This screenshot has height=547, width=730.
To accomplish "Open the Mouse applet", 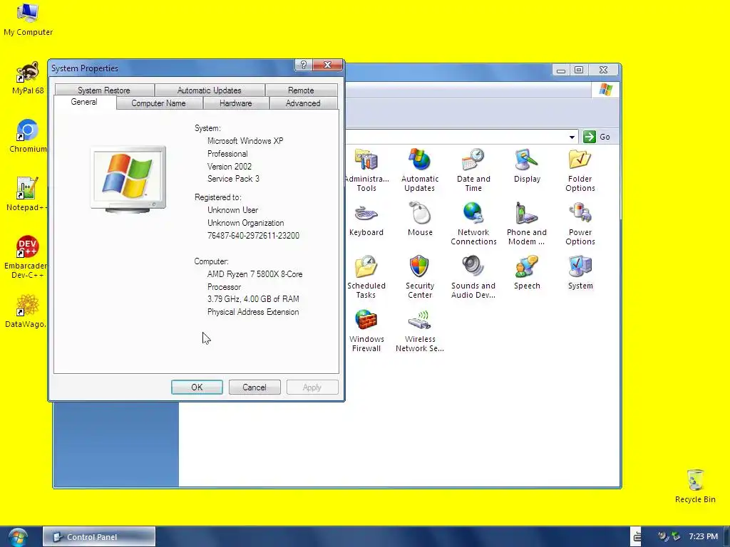I will tap(420, 219).
